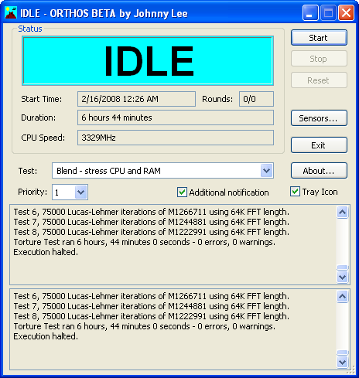Click 'Test 6' line in the lower log

(x=152, y=296)
